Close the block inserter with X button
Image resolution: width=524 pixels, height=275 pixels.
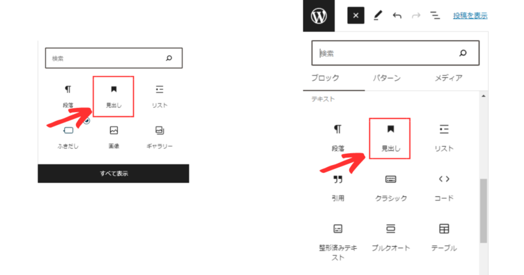(x=356, y=15)
